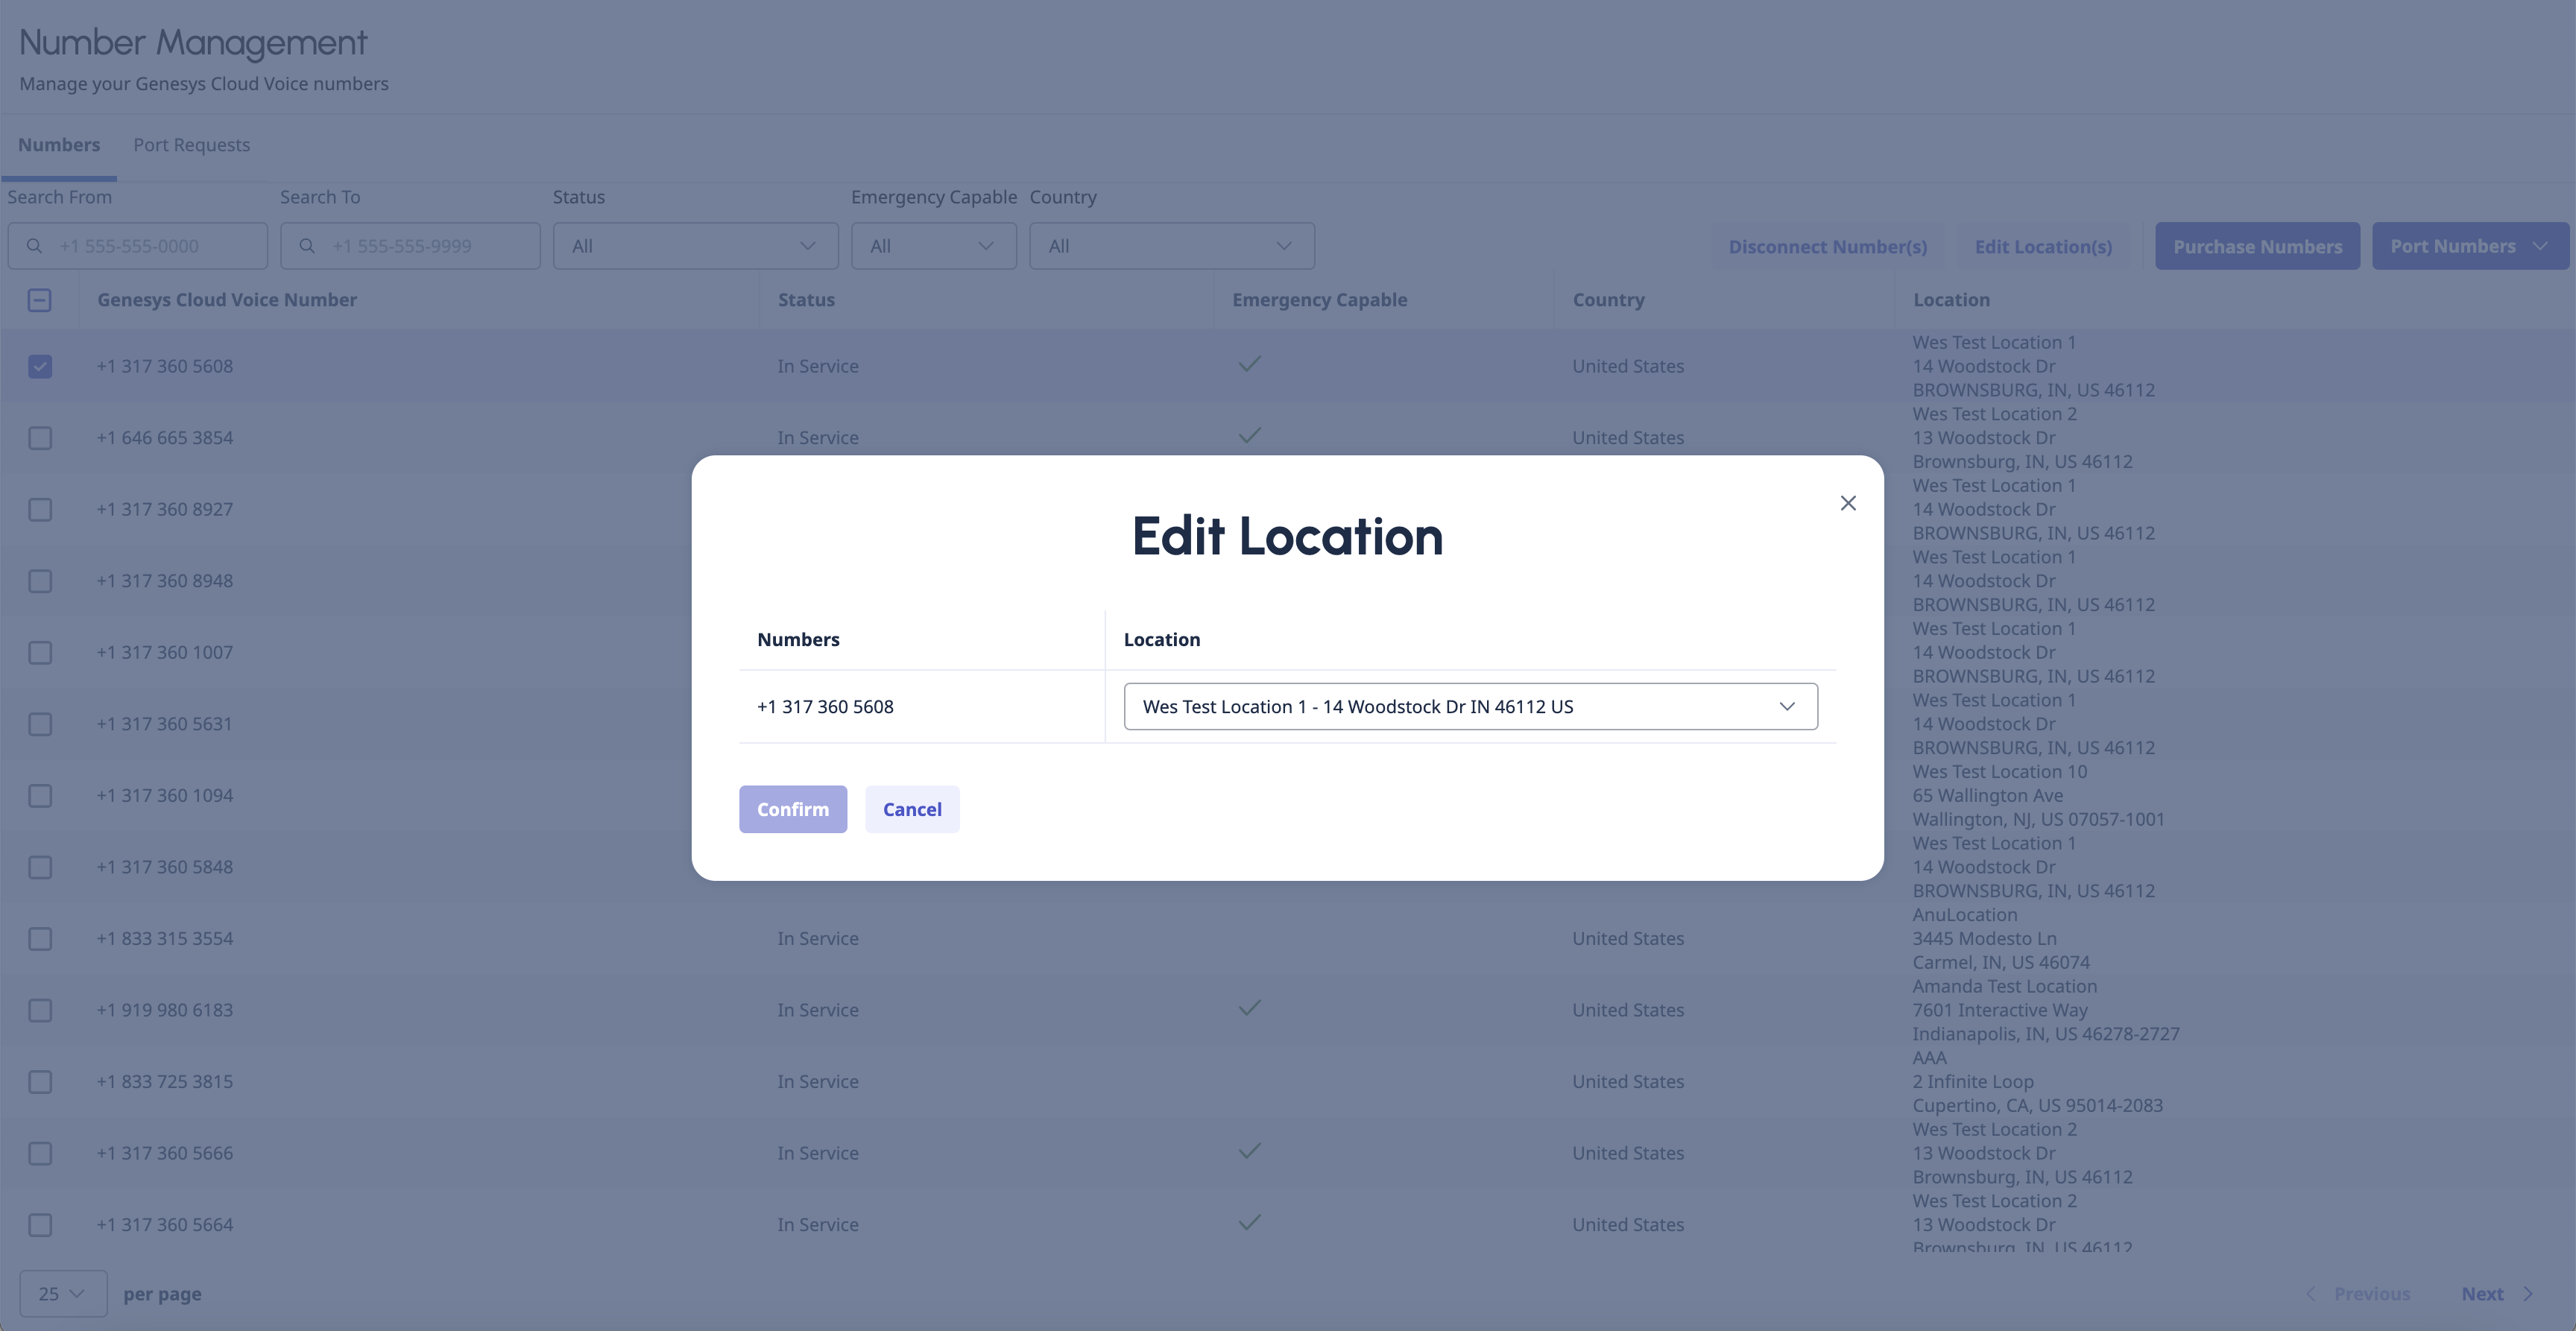This screenshot has width=2576, height=1331.
Task: Click the Search From magnifier icon
Action: tap(34, 246)
